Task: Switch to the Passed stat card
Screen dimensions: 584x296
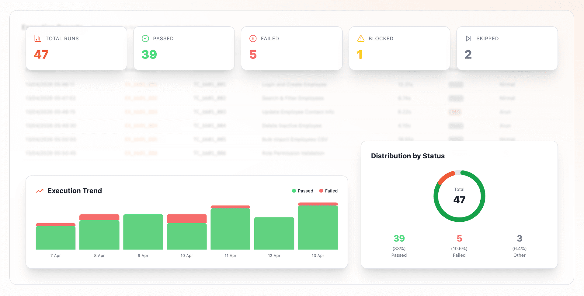Action: tap(184, 48)
